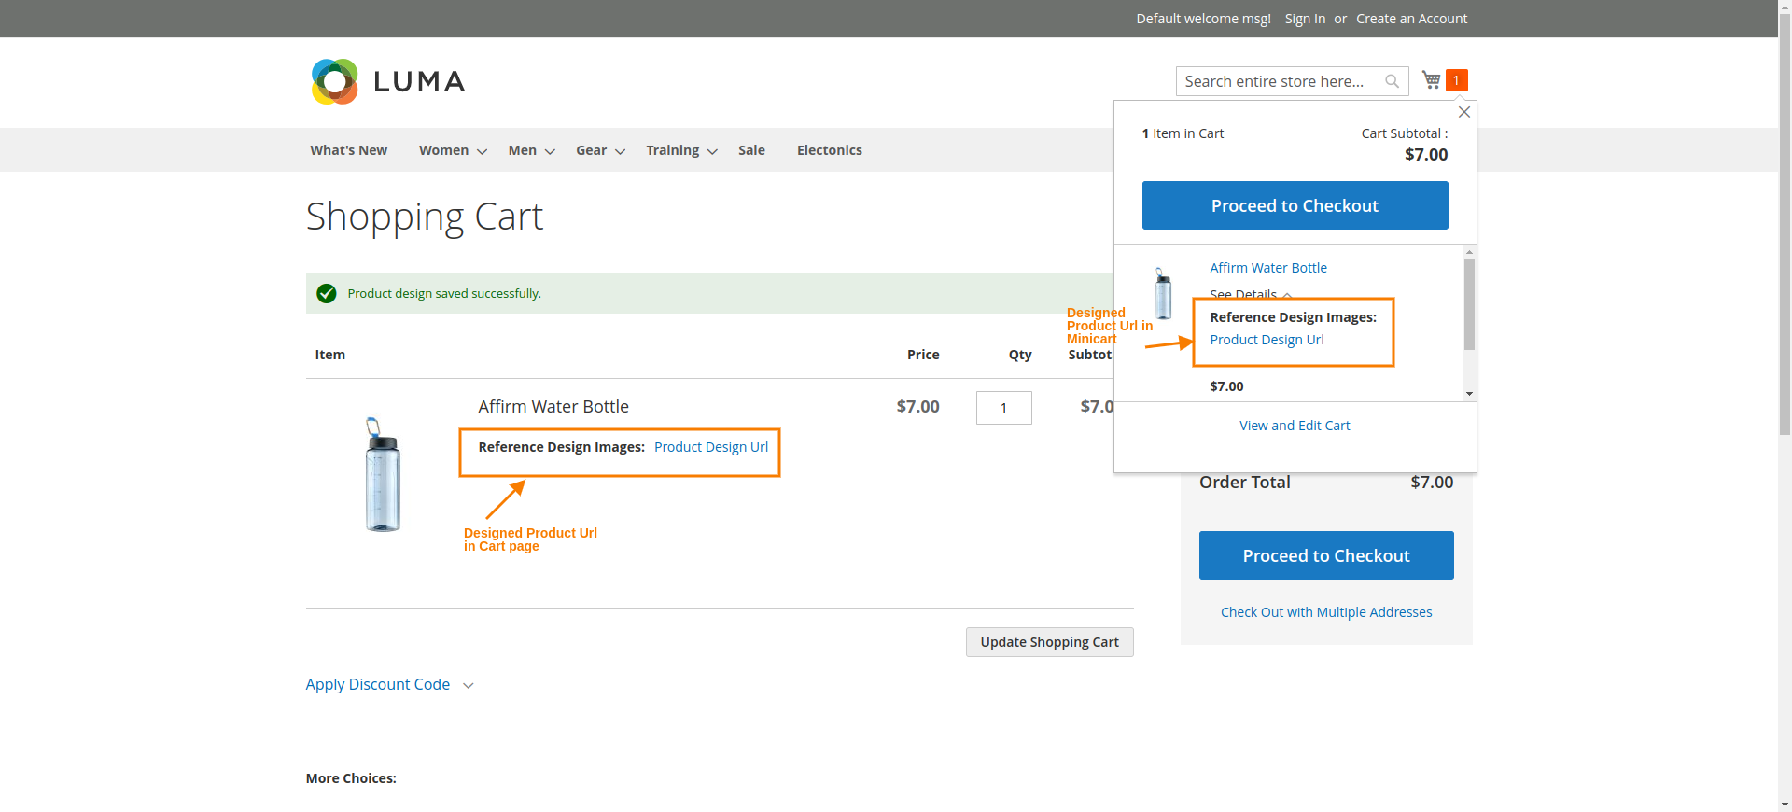Close the minicart popup
This screenshot has height=812, width=1792.
pyautogui.click(x=1464, y=112)
